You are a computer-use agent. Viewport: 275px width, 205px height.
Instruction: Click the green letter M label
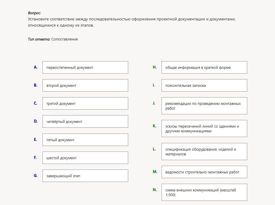pos(155,172)
